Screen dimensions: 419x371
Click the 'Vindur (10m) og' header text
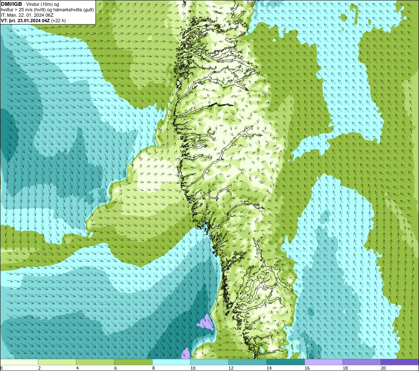[x=42, y=5]
